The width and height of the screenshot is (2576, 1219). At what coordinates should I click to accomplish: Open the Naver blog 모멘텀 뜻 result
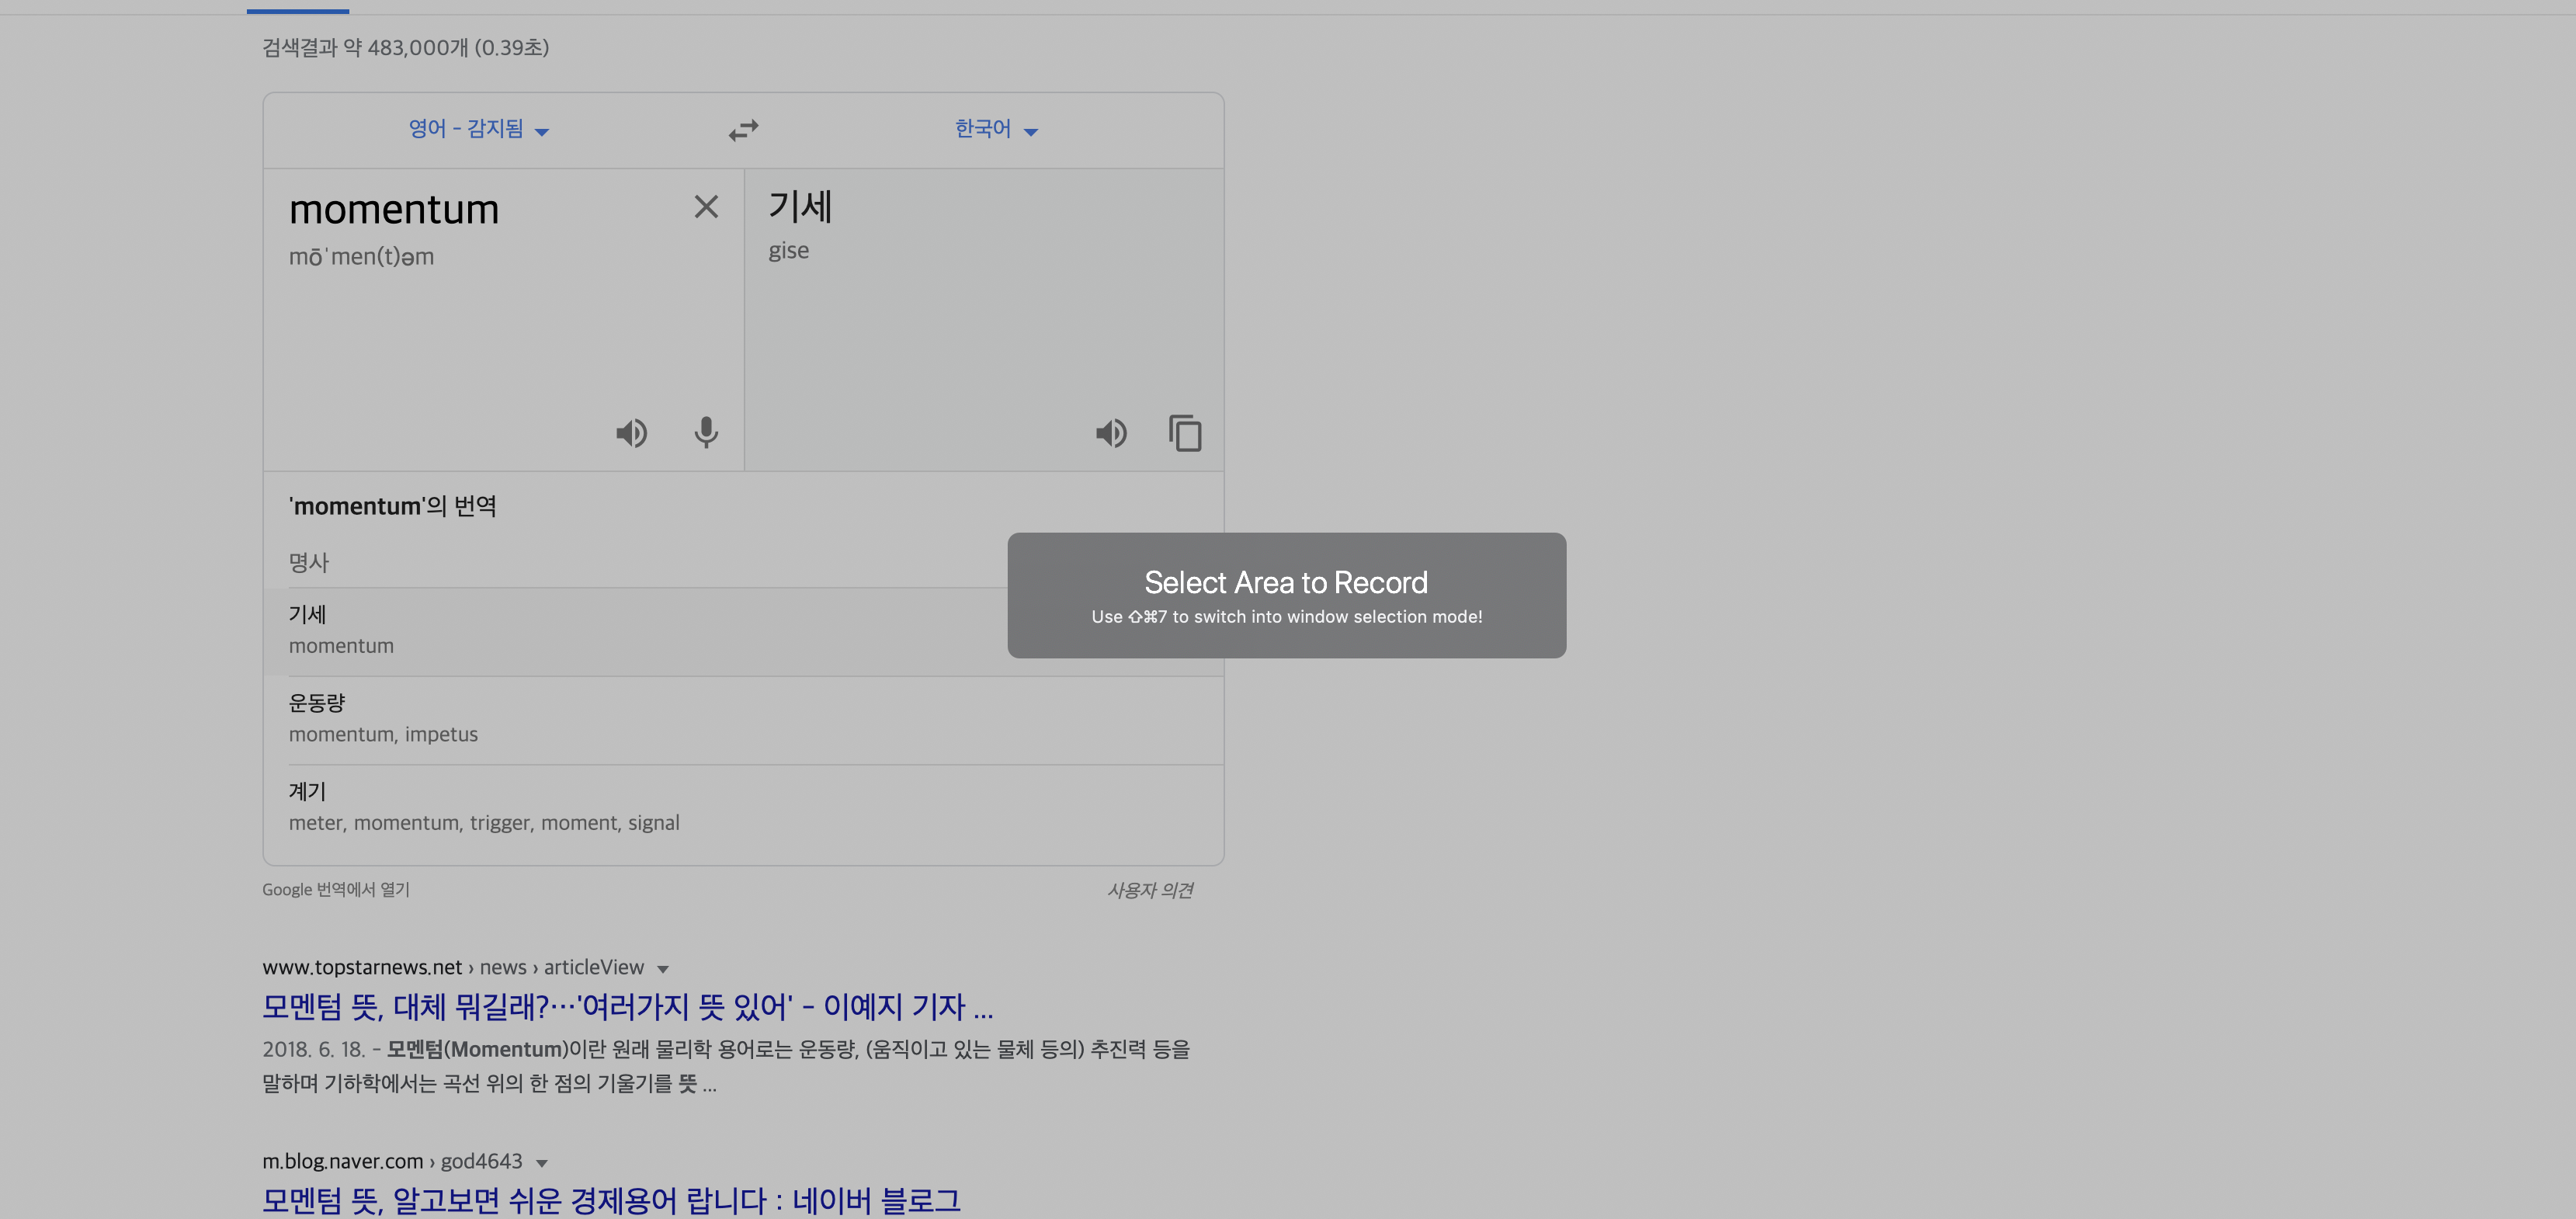611,1200
